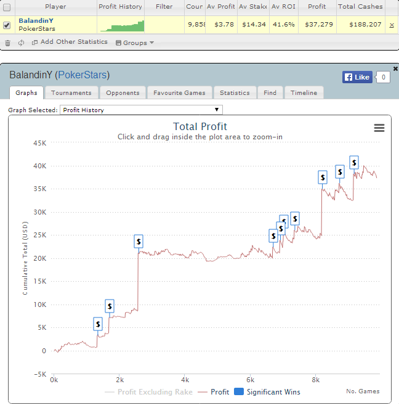Viewport: 399px width, 405px height.
Task: Sort by Av Stake column header
Action: coord(252,7)
